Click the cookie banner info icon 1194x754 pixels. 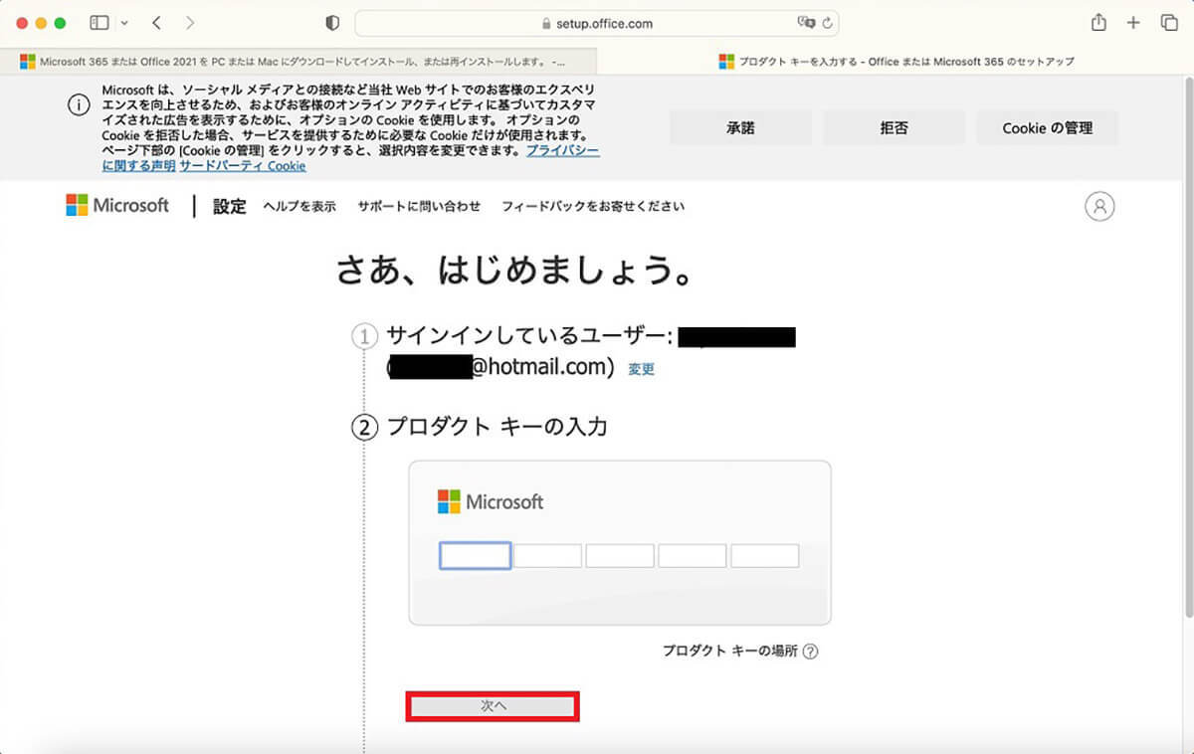coord(80,106)
